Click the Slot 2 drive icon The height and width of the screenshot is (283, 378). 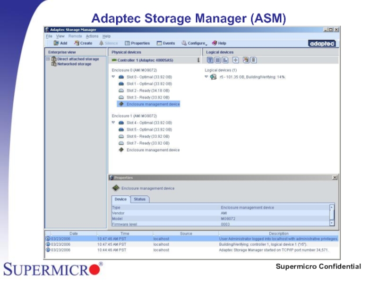121,91
